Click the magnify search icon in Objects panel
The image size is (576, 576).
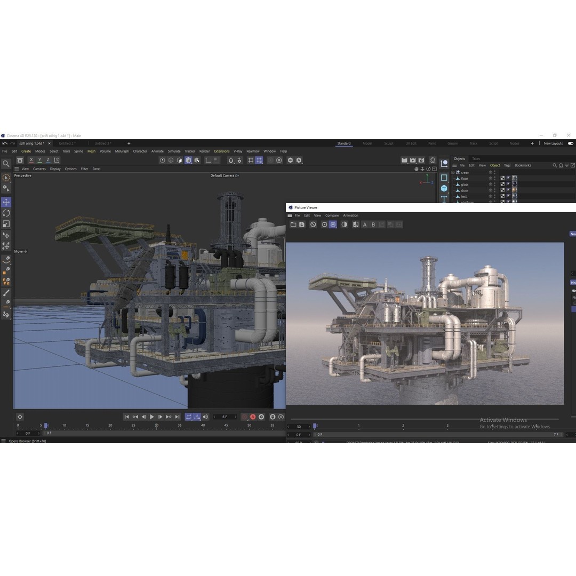(x=555, y=165)
